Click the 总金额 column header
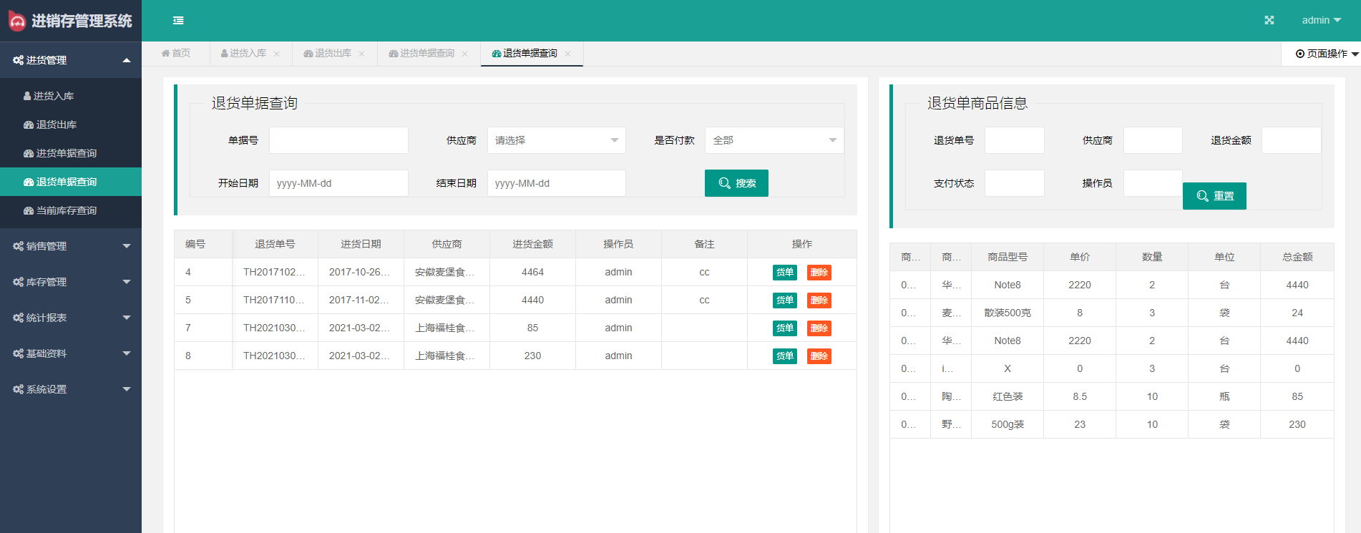Screen dimensions: 1361x533 [1297, 257]
